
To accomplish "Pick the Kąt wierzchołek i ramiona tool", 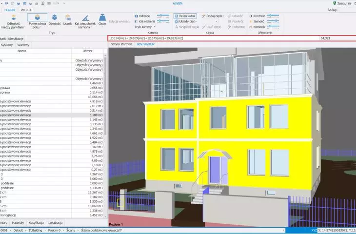I will pos(85,21).
